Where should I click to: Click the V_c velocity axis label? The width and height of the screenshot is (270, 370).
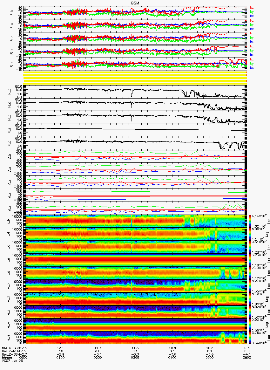10,182
